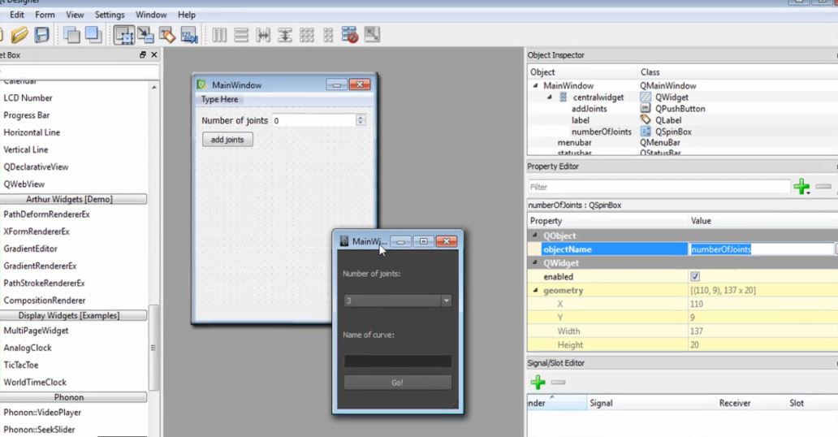This screenshot has height=437, width=838.
Task: Select QWebView in Widget Box
Action: click(x=24, y=184)
